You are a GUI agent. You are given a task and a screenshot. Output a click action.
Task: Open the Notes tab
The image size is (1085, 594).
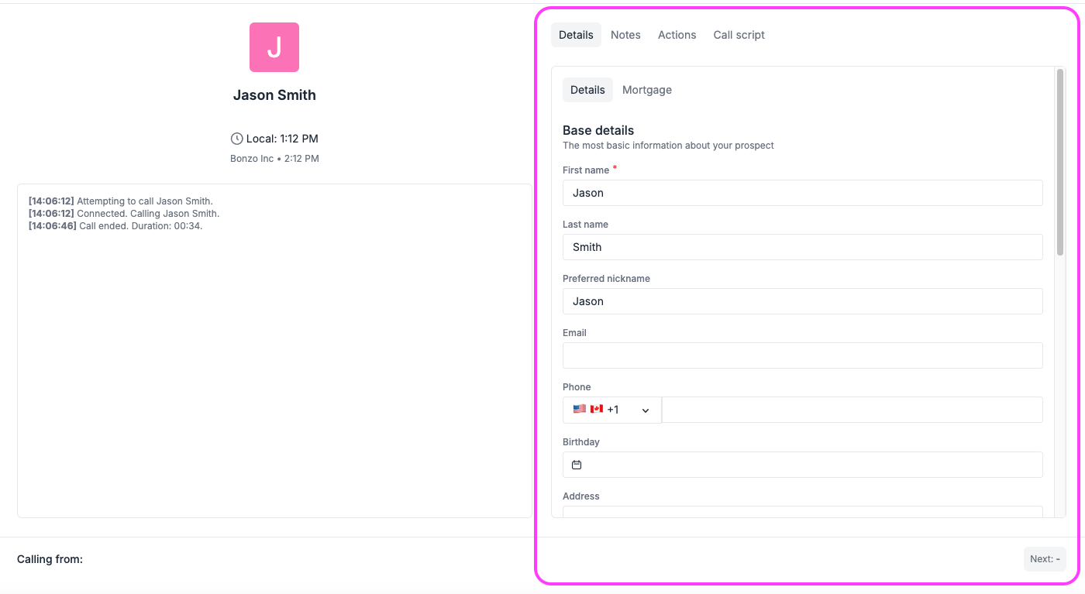pos(625,35)
